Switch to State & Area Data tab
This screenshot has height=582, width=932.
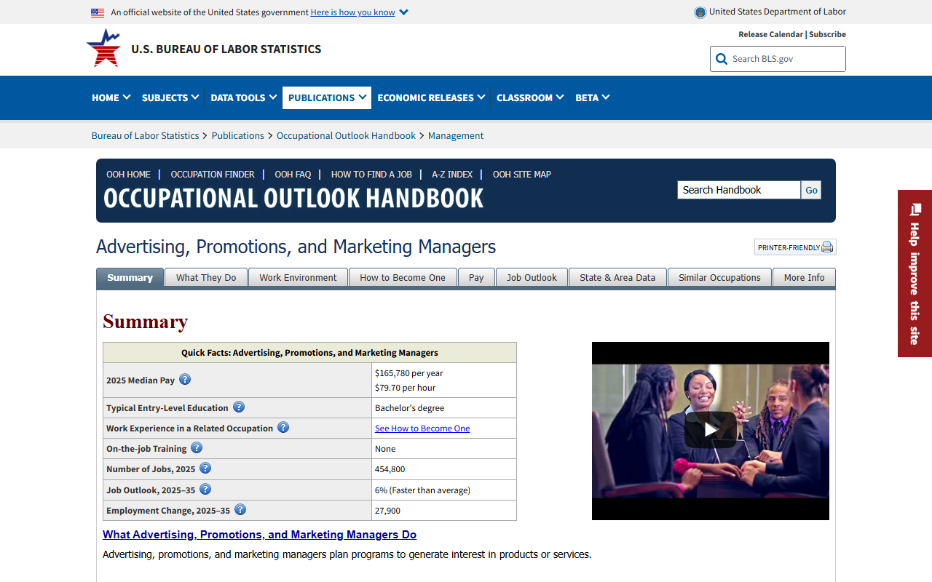(x=617, y=278)
